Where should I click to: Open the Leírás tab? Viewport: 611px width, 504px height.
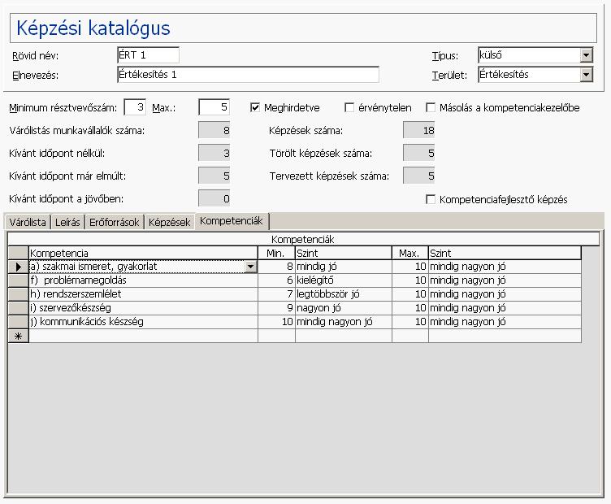[x=67, y=222]
